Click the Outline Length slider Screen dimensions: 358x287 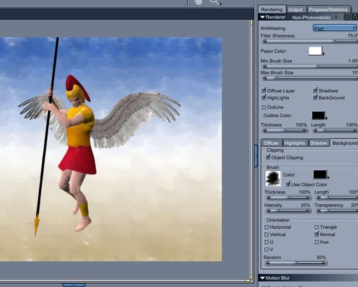click(335, 130)
